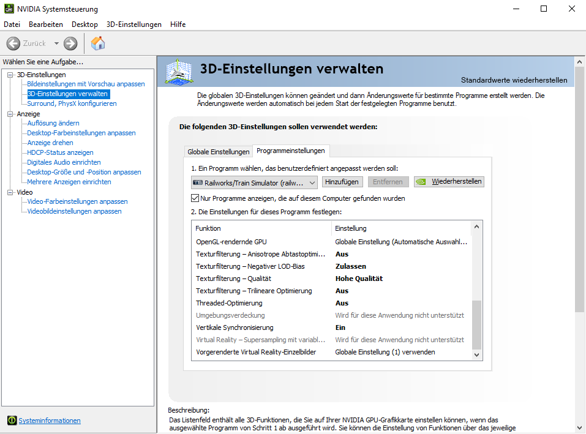The width and height of the screenshot is (586, 434).
Task: Collapse the Video tree node
Action: pyautogui.click(x=10, y=192)
